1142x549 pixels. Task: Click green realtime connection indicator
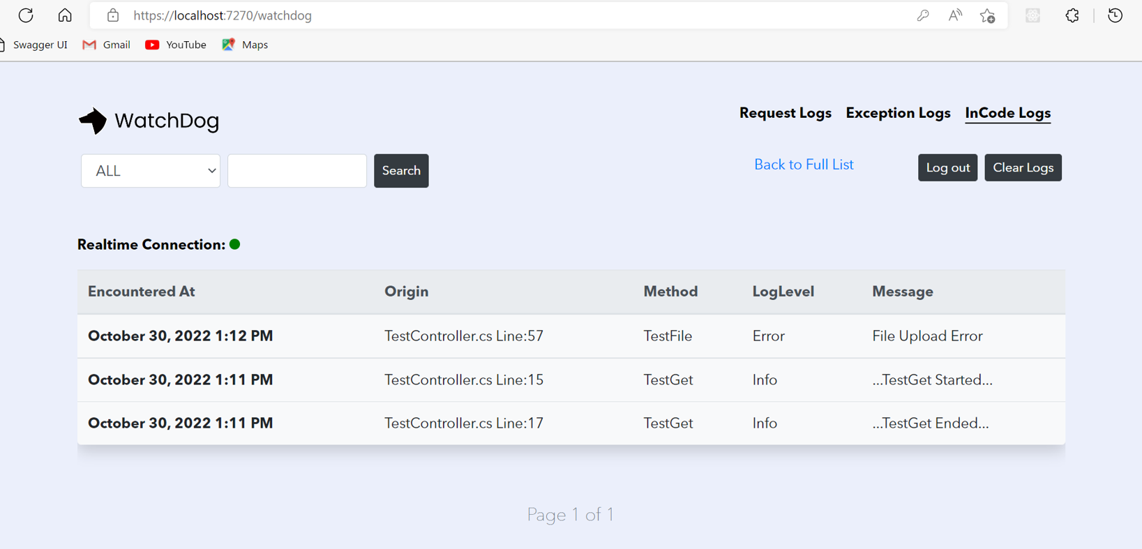tap(235, 244)
